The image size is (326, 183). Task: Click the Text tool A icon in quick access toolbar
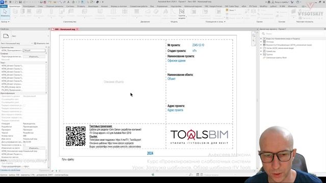pyautogui.click(x=68, y=2)
